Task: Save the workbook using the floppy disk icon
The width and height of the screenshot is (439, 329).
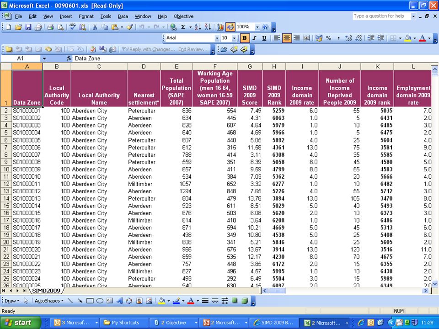Action: click(x=28, y=27)
